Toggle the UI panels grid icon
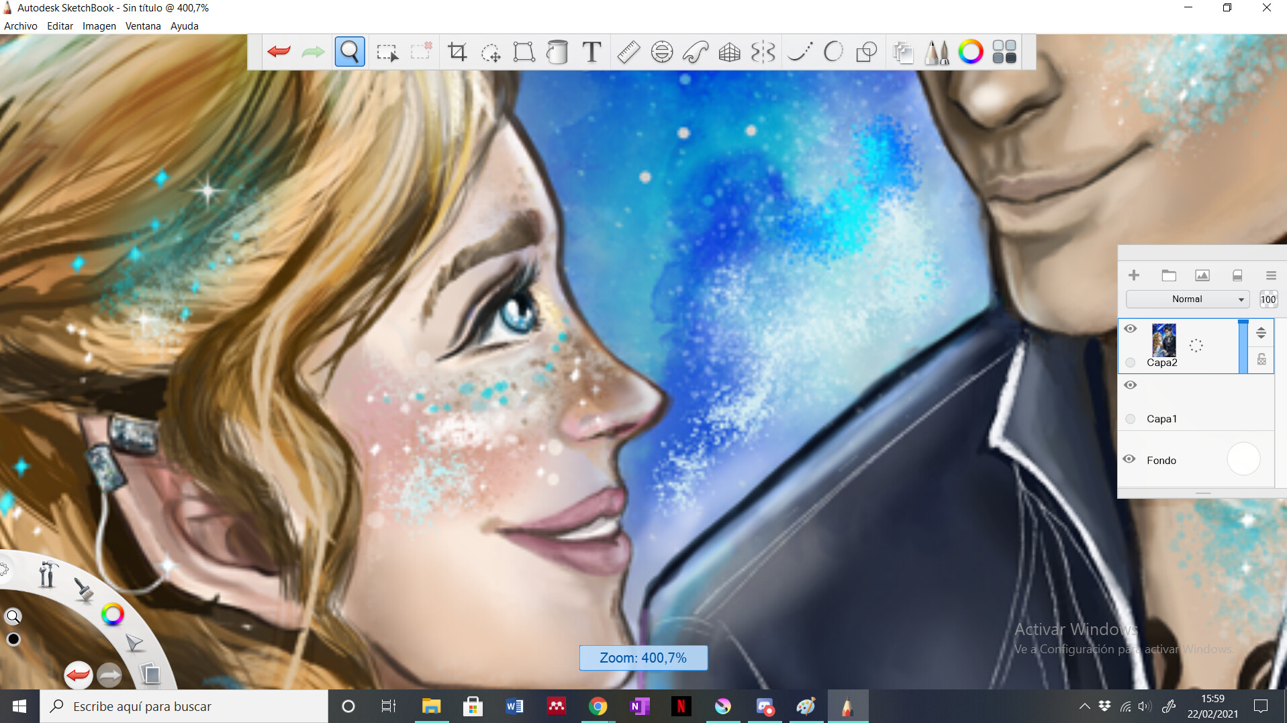The image size is (1287, 723). (x=1004, y=52)
